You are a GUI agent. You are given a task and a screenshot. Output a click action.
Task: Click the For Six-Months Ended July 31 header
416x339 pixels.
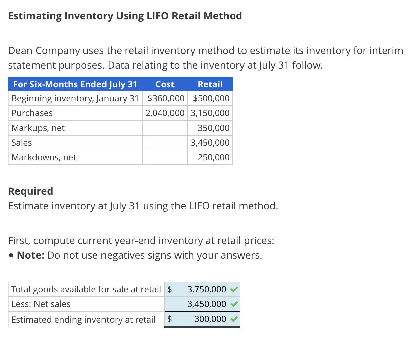(75, 84)
